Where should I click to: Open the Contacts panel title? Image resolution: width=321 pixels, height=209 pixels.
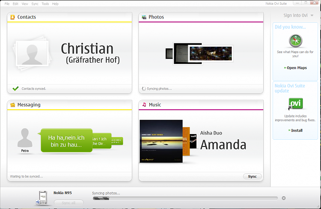(x=27, y=17)
